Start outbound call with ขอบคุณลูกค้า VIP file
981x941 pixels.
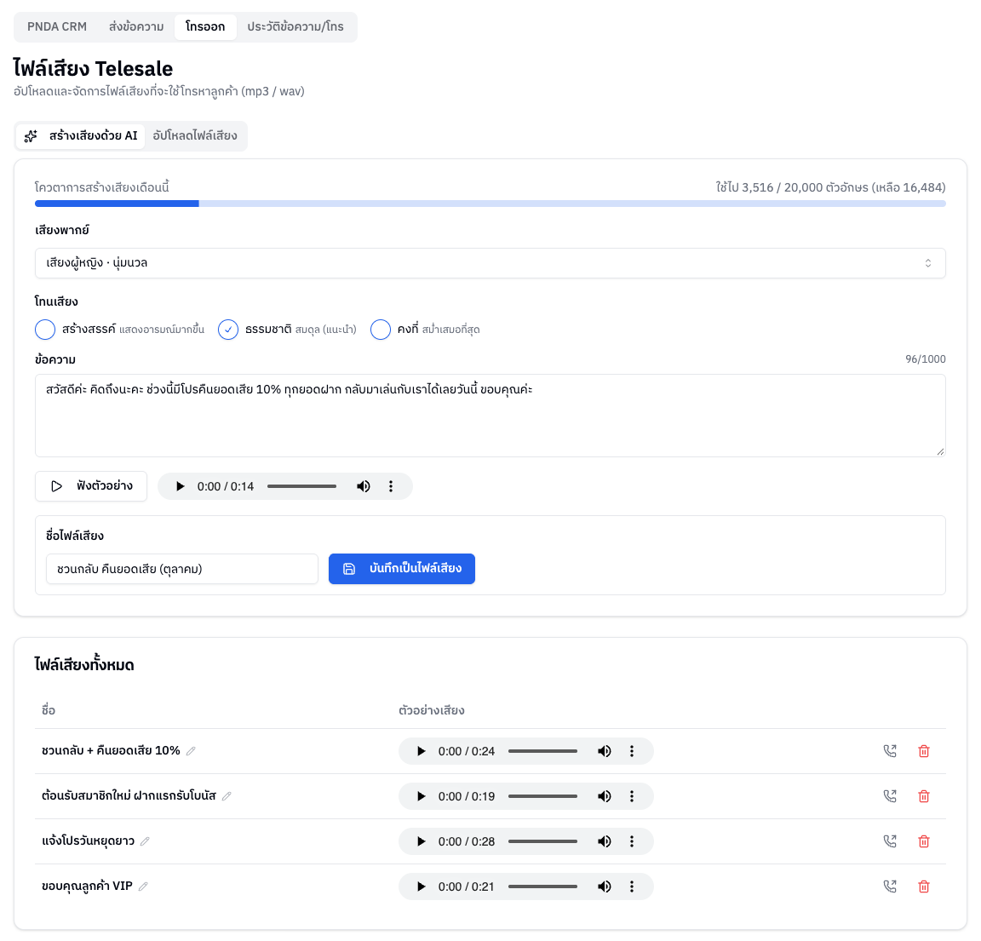[890, 886]
